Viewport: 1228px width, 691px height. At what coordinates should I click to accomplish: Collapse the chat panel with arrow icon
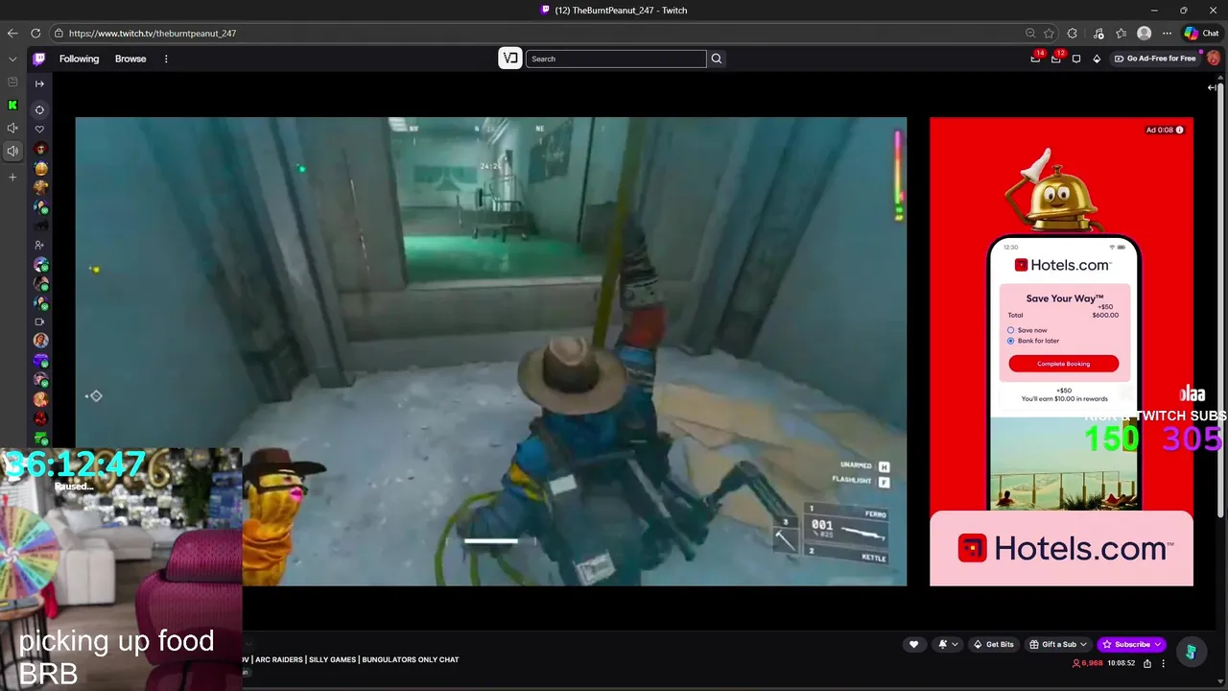pos(1212,87)
